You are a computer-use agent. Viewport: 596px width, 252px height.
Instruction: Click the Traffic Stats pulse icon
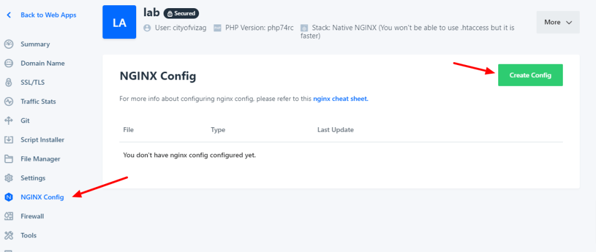point(9,102)
